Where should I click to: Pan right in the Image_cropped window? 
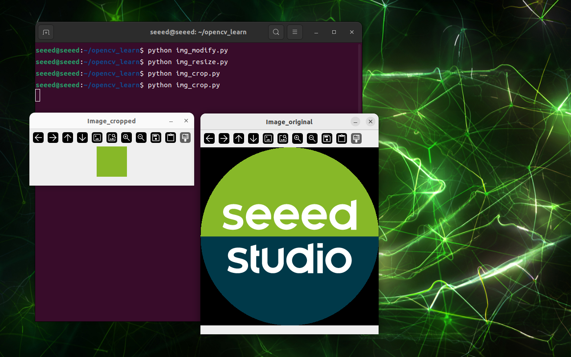tap(53, 138)
